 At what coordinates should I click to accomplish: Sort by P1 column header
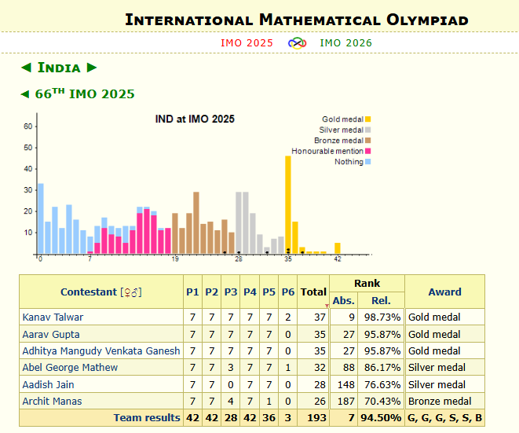192,292
